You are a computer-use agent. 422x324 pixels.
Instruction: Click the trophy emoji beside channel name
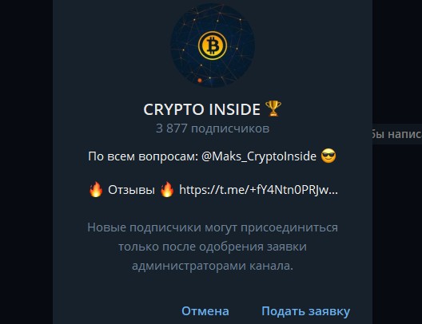pyautogui.click(x=273, y=109)
